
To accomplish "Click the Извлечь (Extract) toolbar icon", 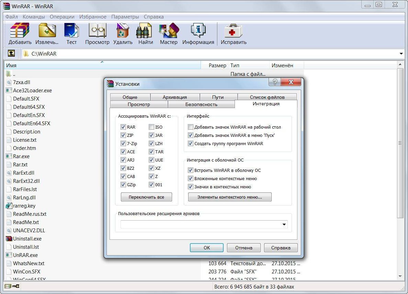I will tap(47, 30).
